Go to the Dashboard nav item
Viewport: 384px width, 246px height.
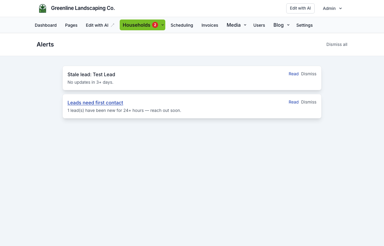coord(46,25)
